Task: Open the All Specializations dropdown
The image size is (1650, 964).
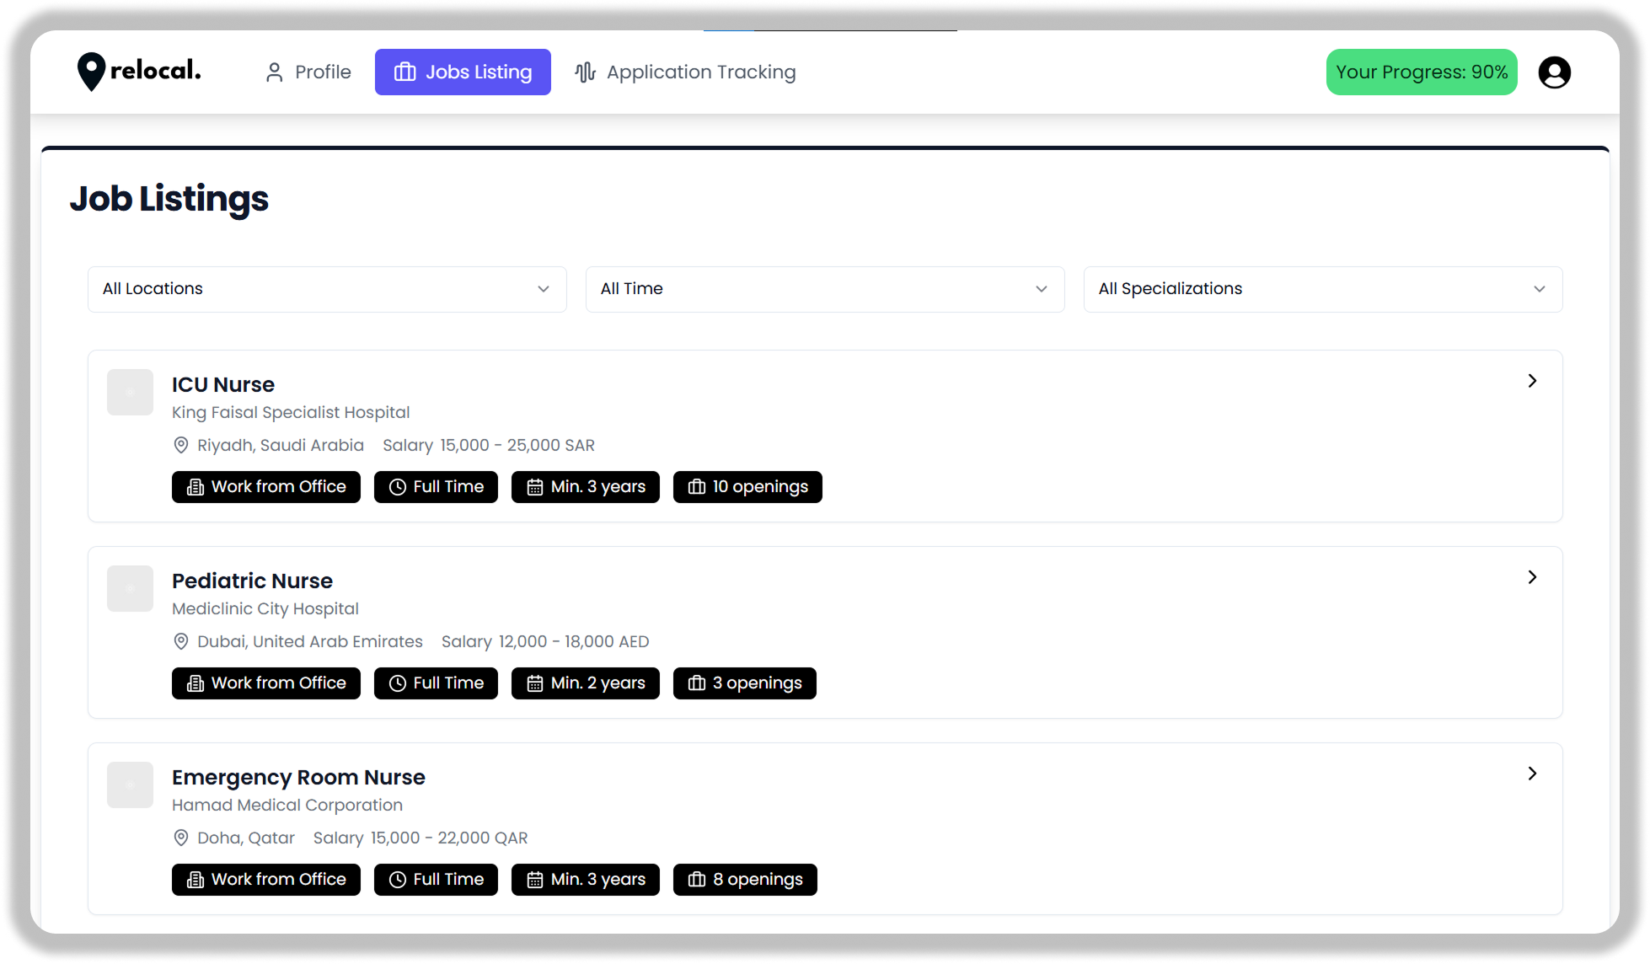Action: 1322,289
